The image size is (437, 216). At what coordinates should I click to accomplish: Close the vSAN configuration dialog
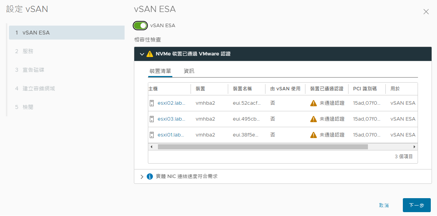(x=426, y=12)
